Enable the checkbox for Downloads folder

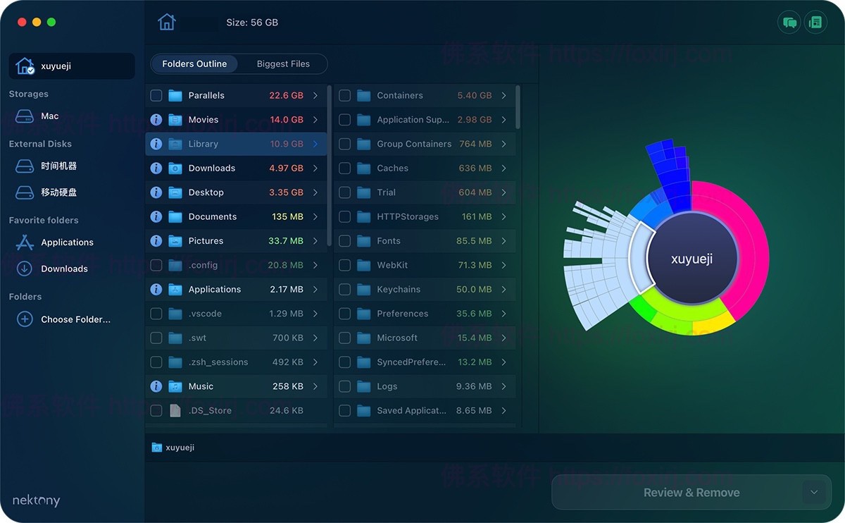[156, 168]
